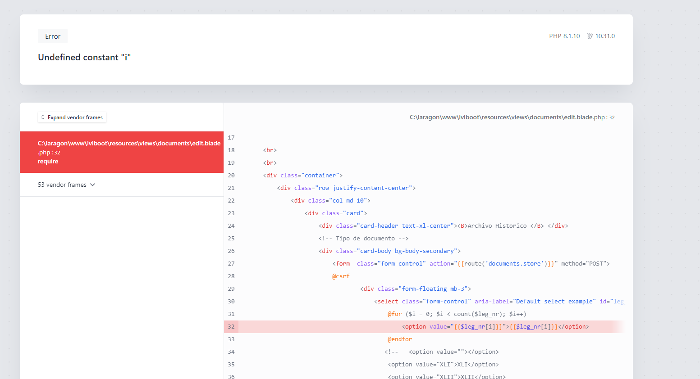Click the Laravel 10.31.0 version number
700x379 pixels.
[x=605, y=36]
